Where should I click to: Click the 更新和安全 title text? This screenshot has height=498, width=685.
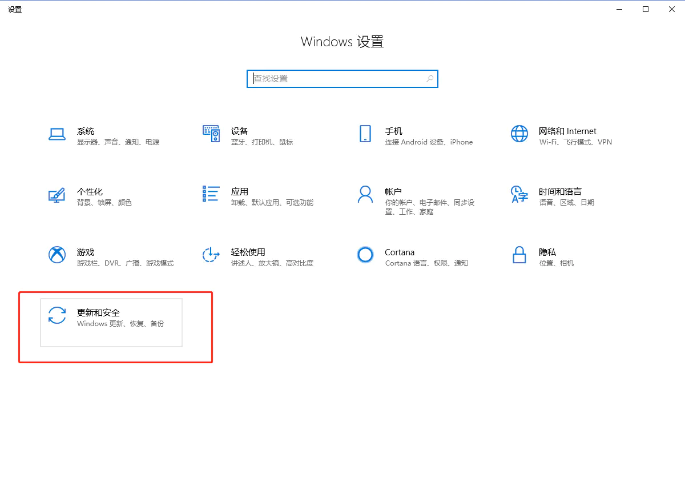click(x=99, y=313)
